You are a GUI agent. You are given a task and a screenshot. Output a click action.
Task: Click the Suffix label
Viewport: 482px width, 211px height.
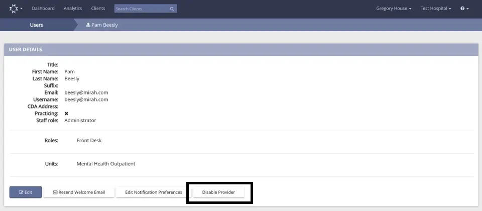click(51, 85)
